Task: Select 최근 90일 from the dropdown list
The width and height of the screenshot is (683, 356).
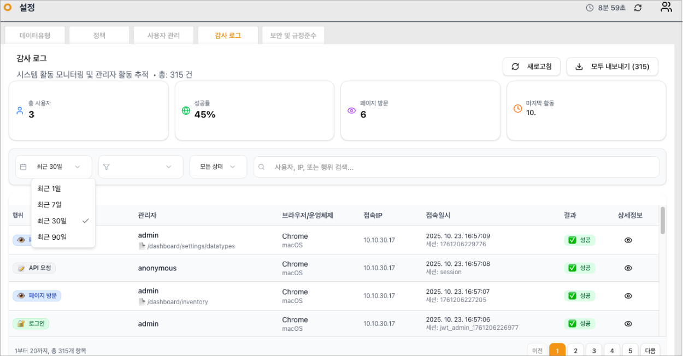Action: 63,238
